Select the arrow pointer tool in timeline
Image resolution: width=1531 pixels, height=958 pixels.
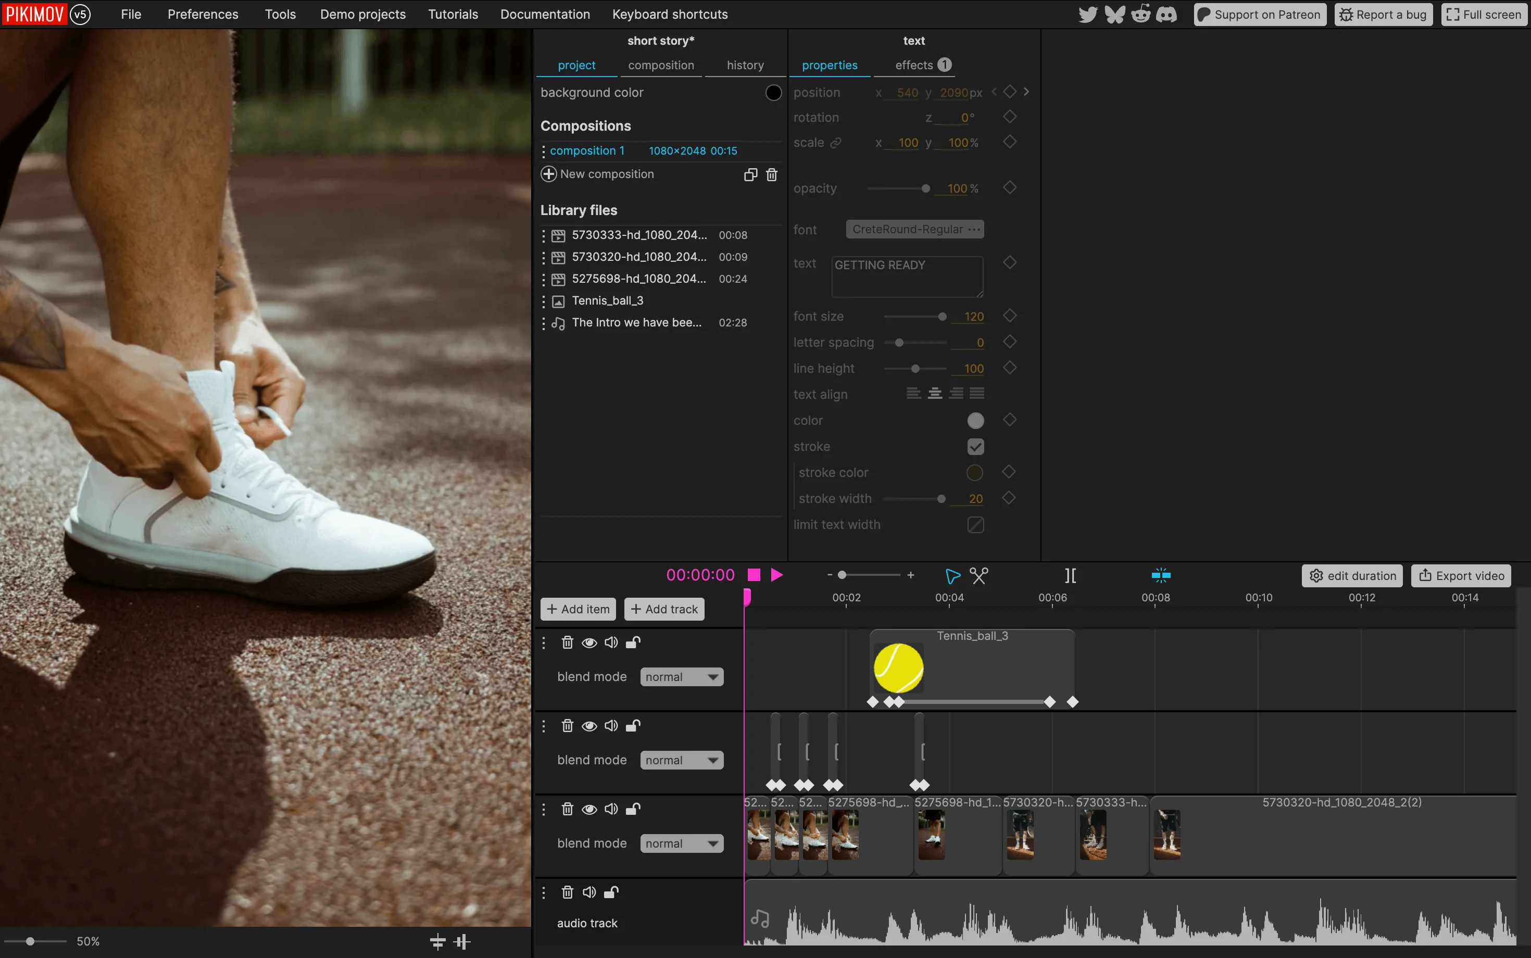pos(952,575)
